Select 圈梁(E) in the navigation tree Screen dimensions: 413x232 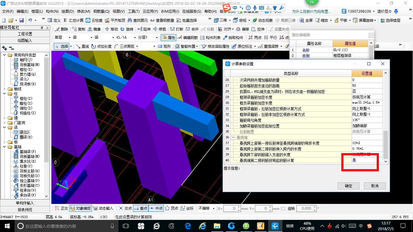(x=26, y=137)
